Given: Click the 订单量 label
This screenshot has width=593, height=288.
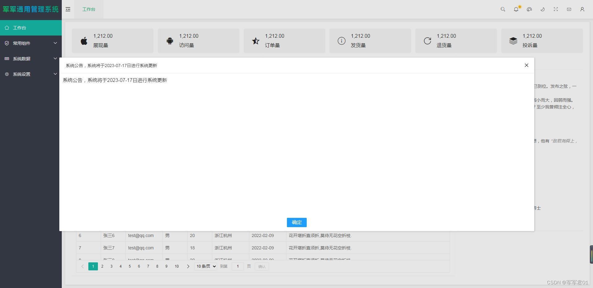Looking at the screenshot, I should click(x=272, y=45).
